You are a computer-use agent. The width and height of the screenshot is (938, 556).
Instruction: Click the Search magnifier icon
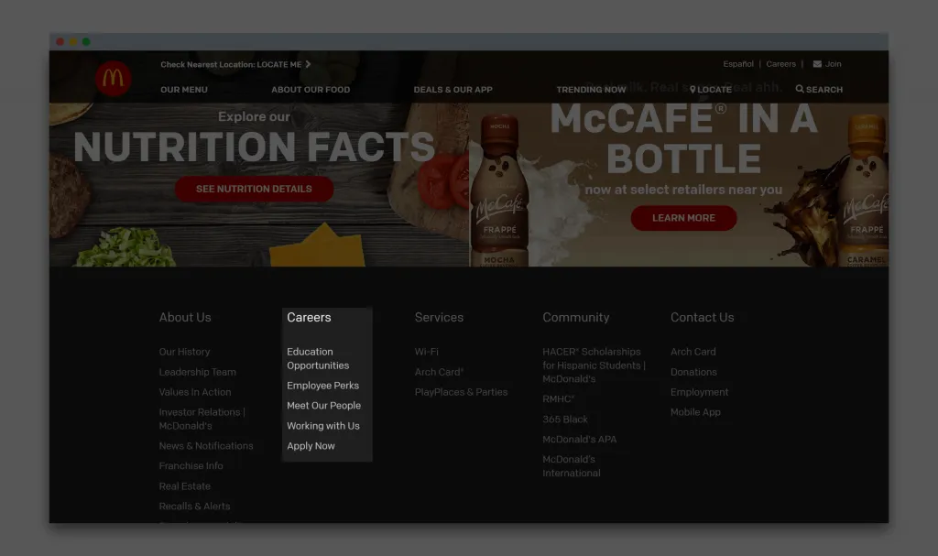800,90
